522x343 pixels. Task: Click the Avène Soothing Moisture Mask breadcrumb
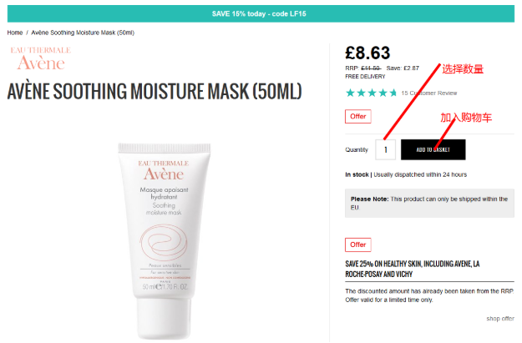[x=83, y=33]
